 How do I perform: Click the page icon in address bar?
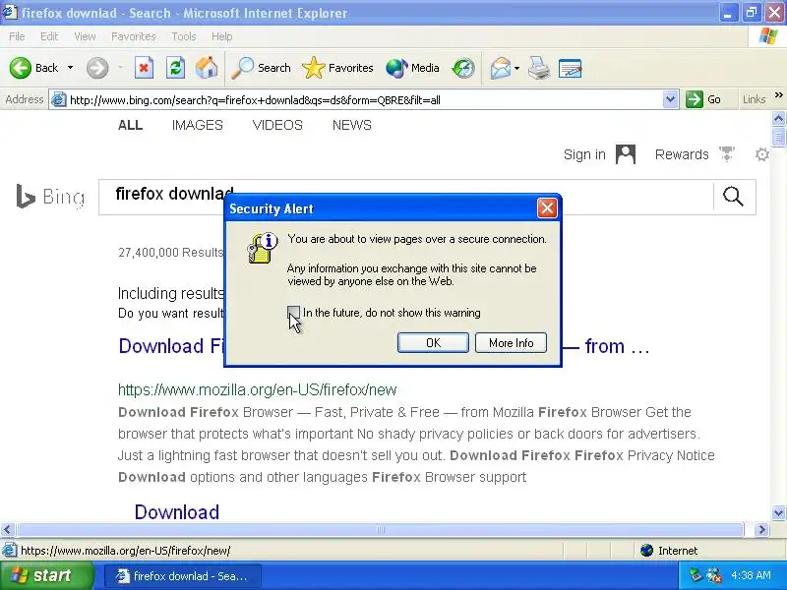tap(59, 99)
